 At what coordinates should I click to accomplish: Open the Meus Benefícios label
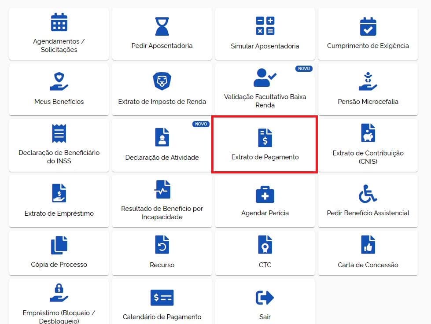(x=59, y=101)
